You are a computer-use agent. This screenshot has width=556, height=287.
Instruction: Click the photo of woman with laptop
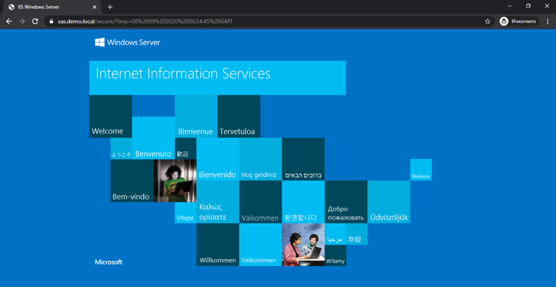(x=175, y=180)
